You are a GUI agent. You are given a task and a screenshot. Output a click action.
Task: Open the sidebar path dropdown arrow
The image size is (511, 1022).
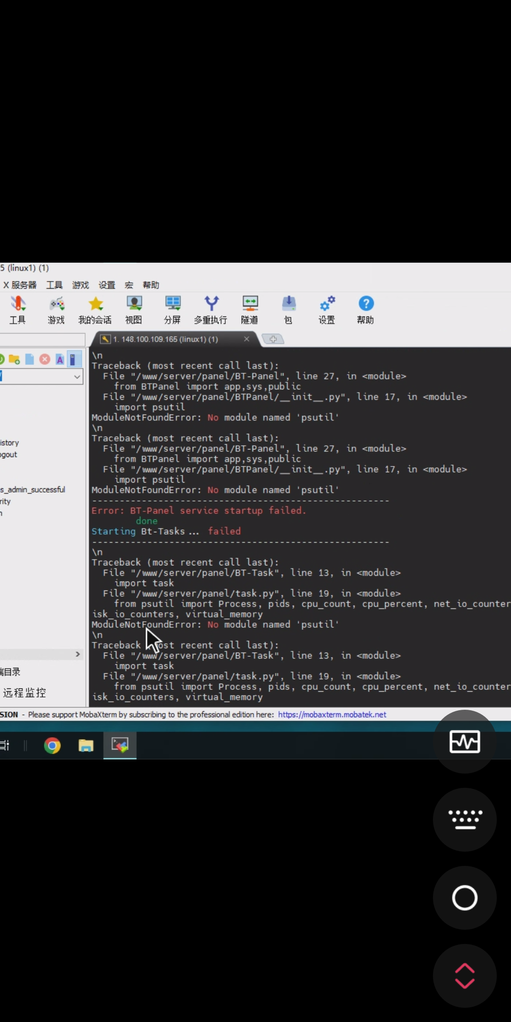pos(77,377)
